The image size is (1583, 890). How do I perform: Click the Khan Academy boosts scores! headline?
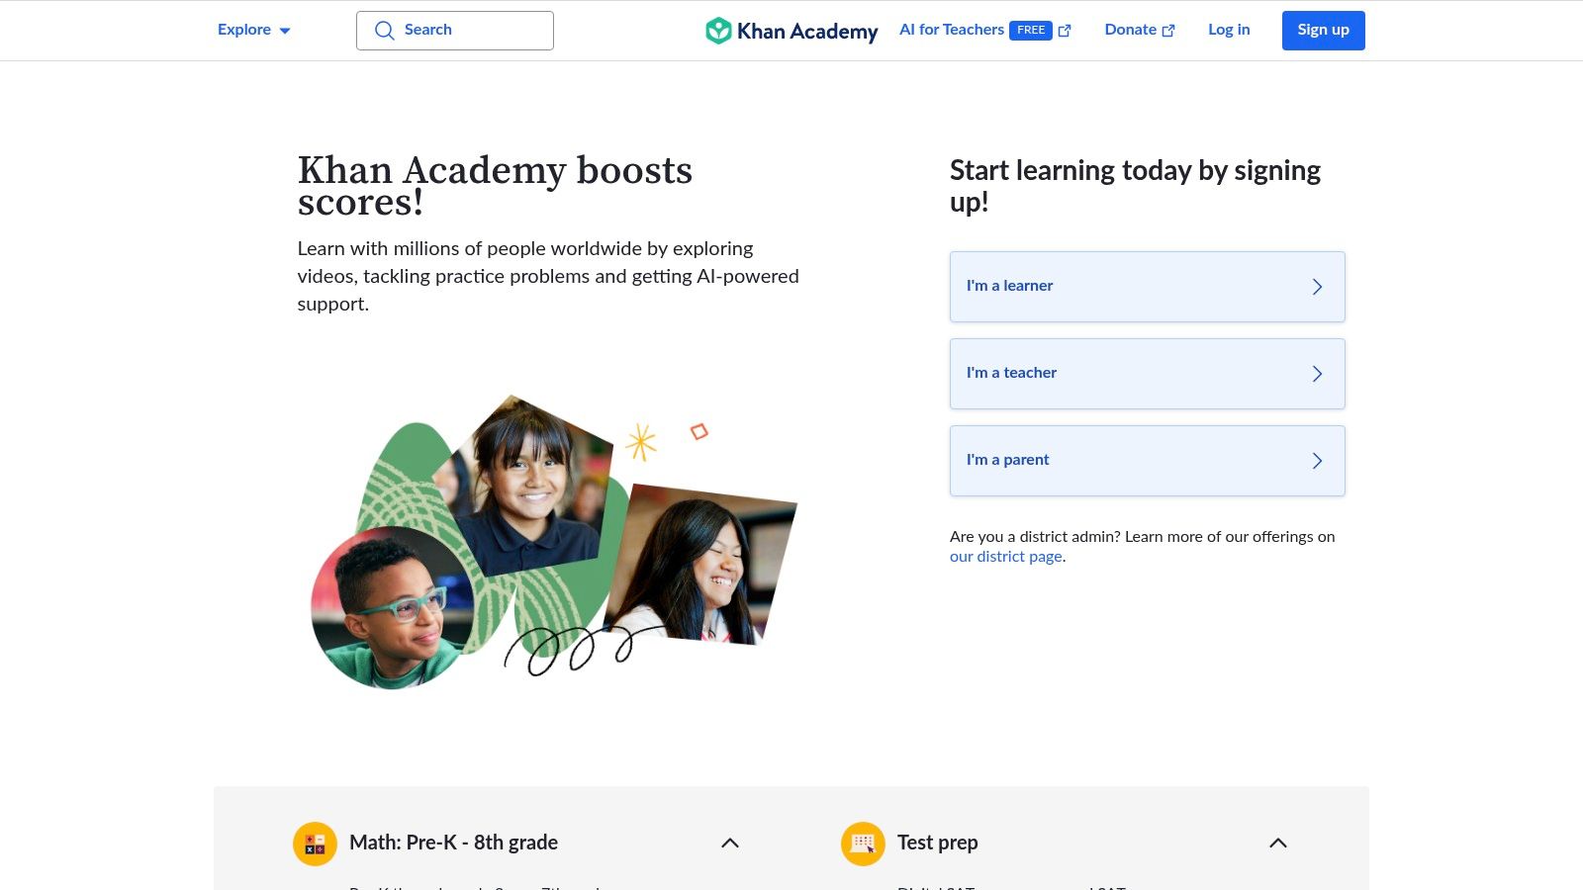pyautogui.click(x=495, y=186)
